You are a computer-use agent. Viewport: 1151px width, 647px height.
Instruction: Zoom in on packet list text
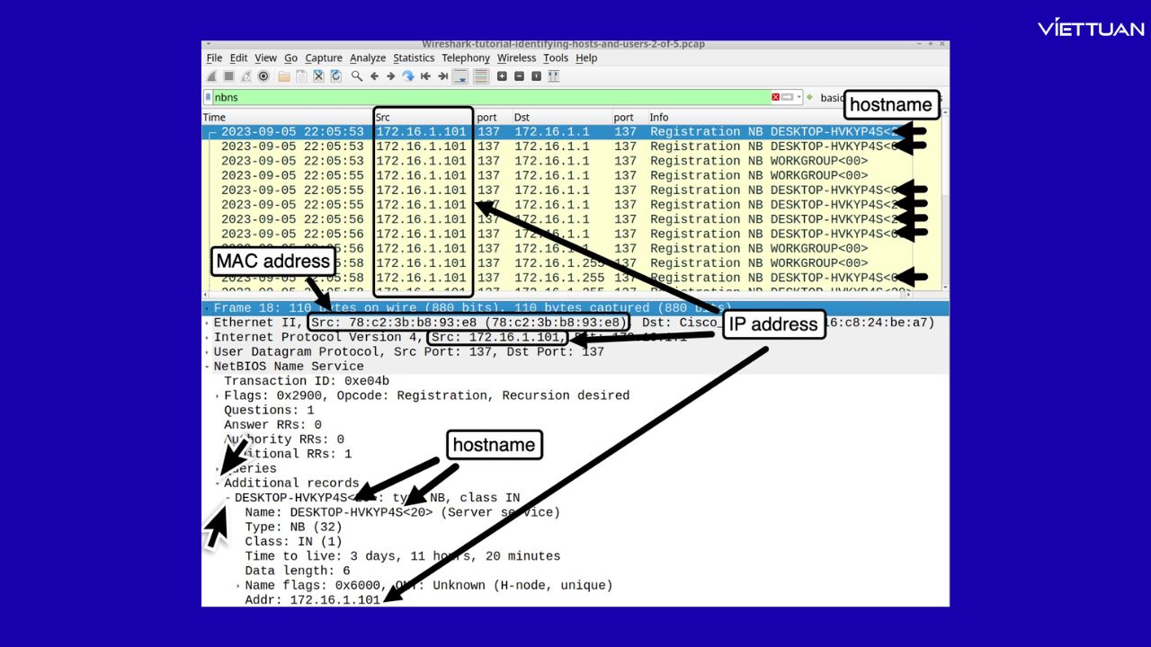[x=500, y=76]
